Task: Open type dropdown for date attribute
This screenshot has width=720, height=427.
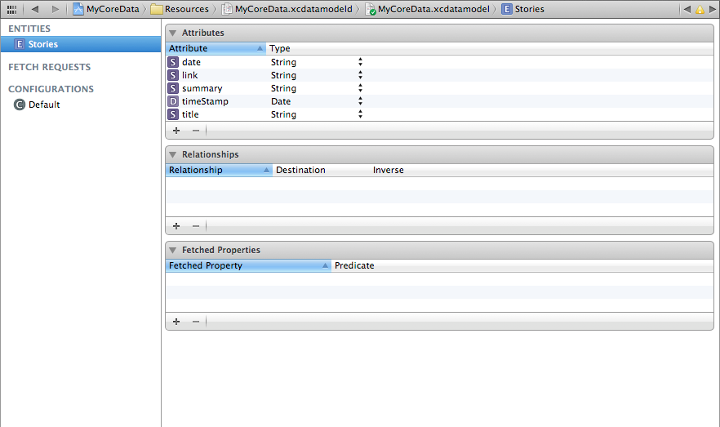Action: click(x=360, y=62)
